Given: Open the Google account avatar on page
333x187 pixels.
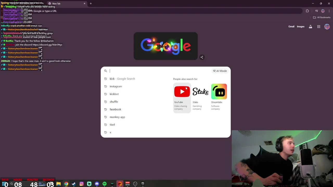Looking at the screenshot, I should (x=327, y=26).
